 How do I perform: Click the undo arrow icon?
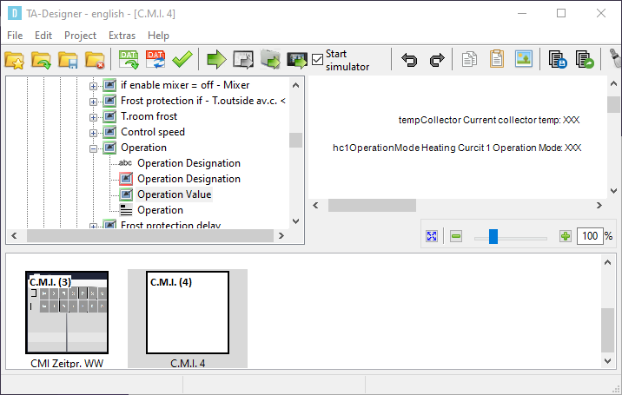pos(409,60)
